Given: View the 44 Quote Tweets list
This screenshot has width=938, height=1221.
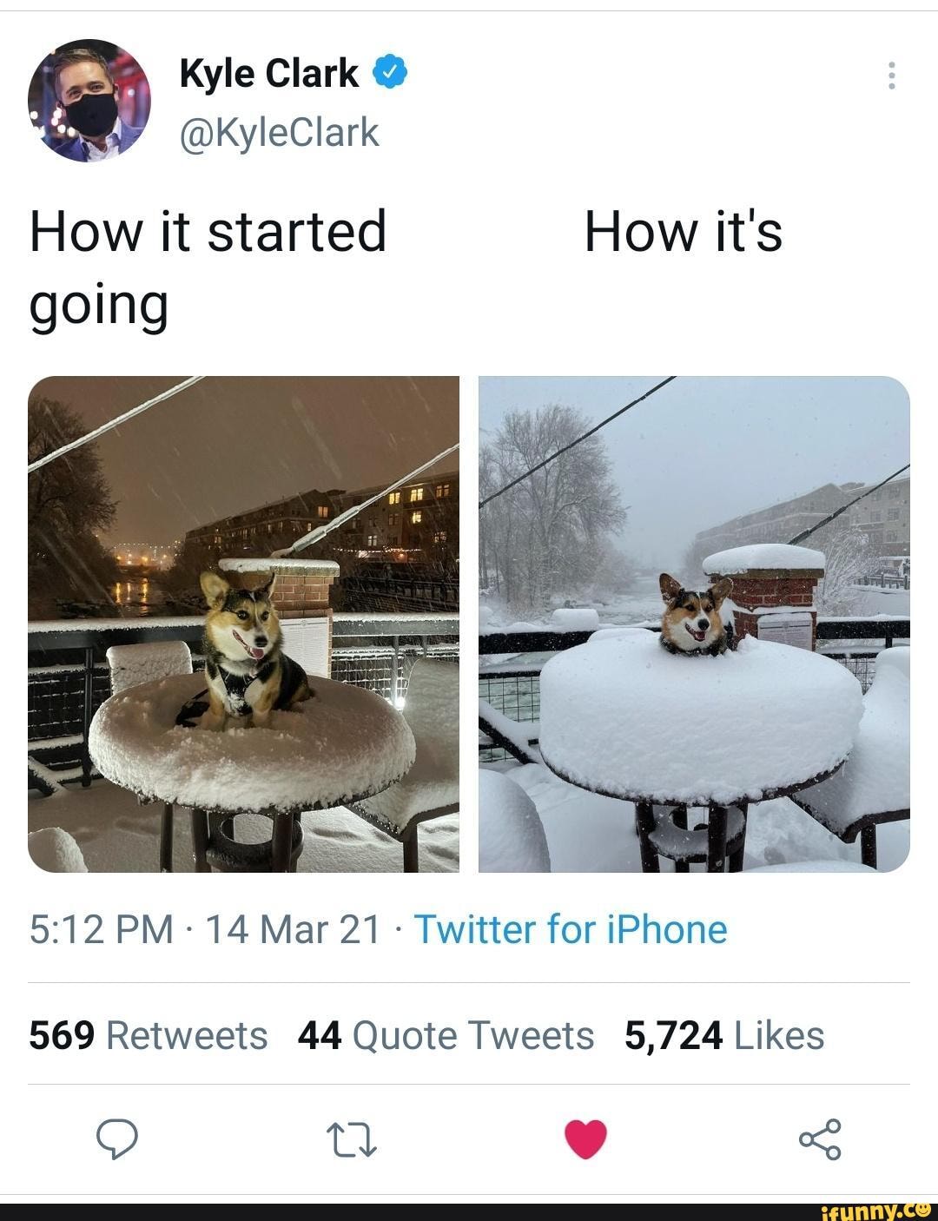Looking at the screenshot, I should pyautogui.click(x=446, y=1035).
